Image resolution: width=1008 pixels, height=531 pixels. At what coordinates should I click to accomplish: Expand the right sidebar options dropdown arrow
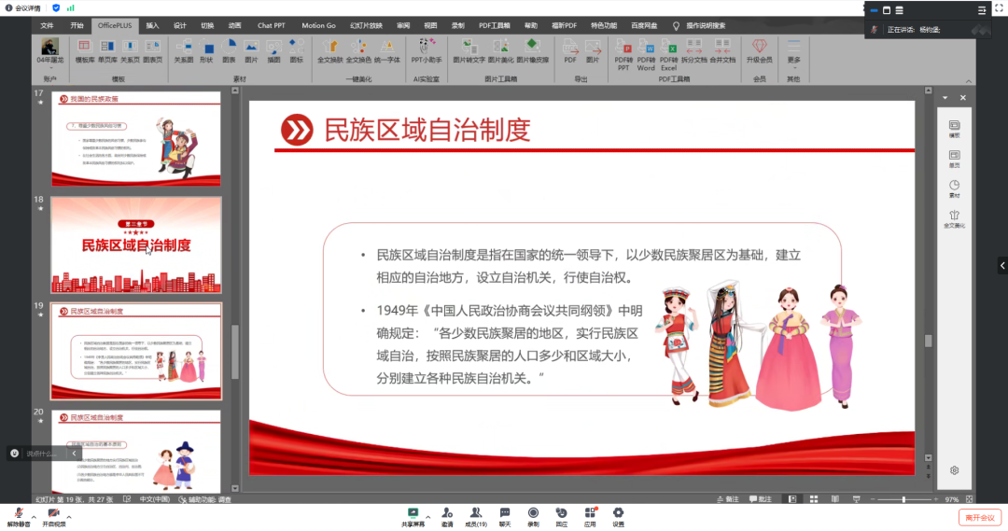(x=945, y=97)
